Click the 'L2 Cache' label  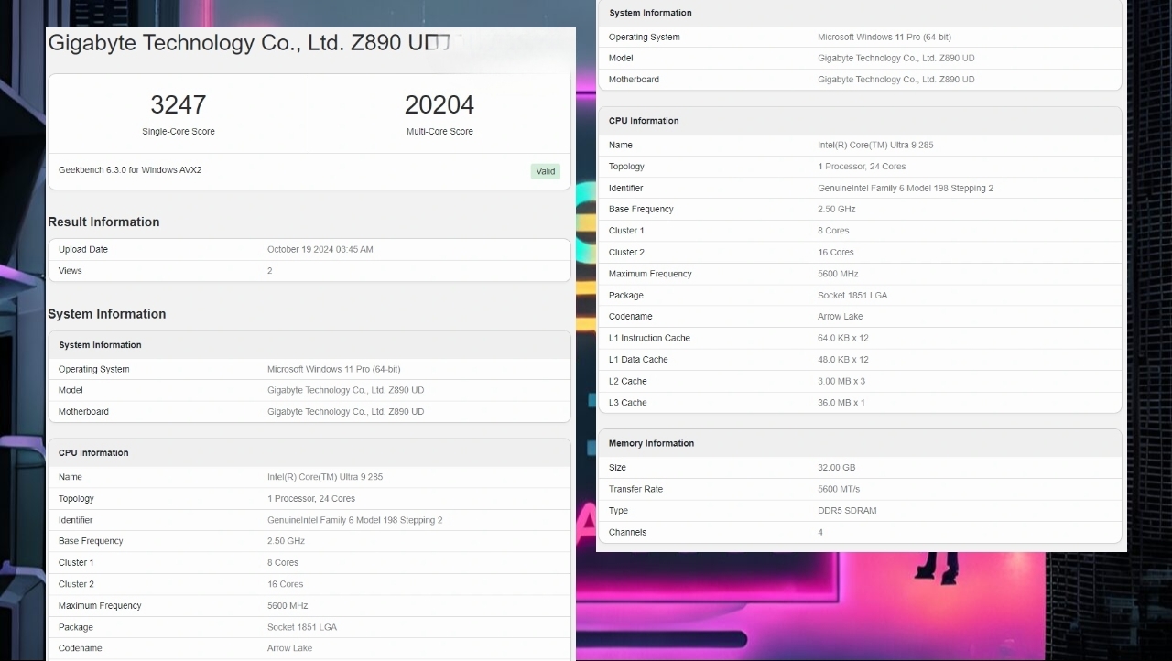(x=628, y=381)
